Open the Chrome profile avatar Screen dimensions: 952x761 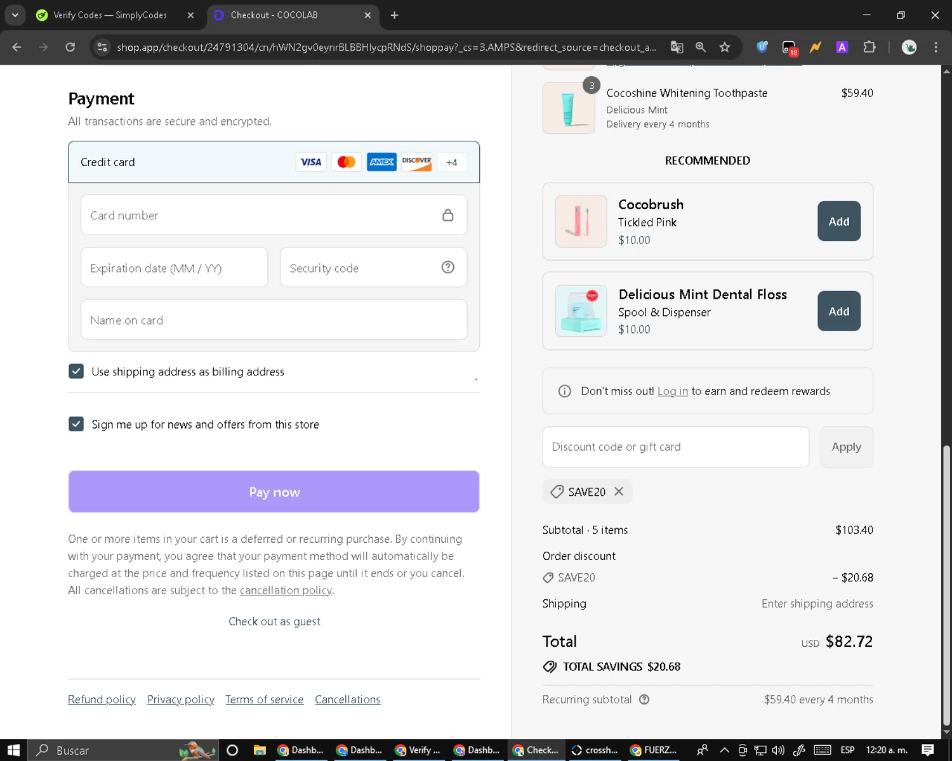909,47
